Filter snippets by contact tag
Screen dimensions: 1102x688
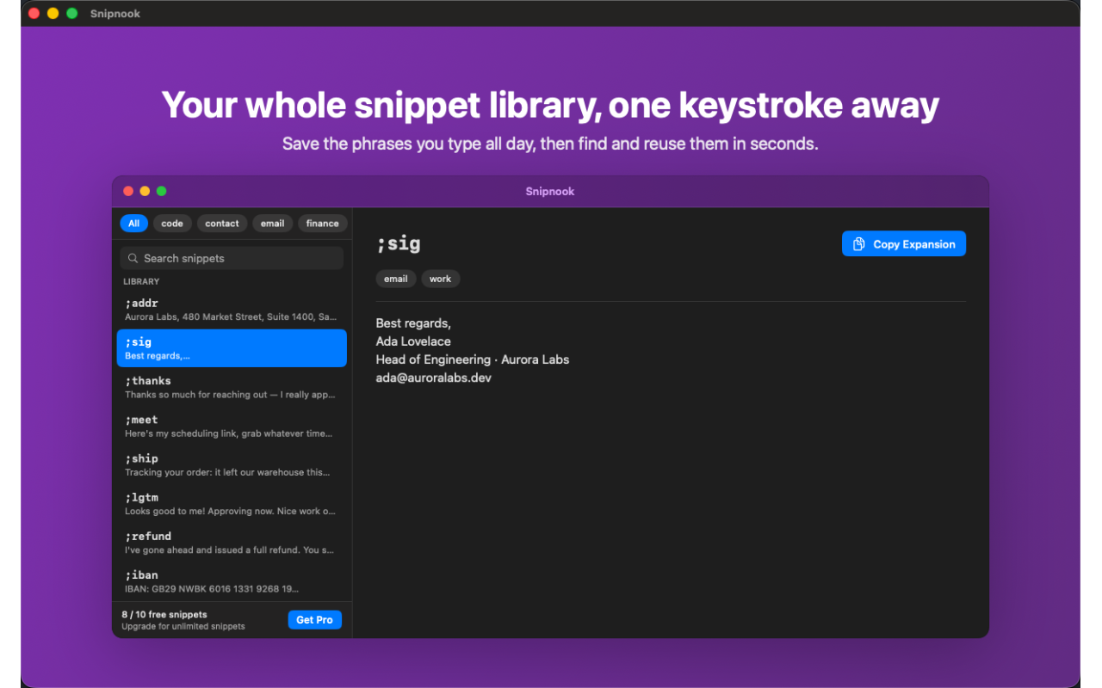click(x=222, y=224)
